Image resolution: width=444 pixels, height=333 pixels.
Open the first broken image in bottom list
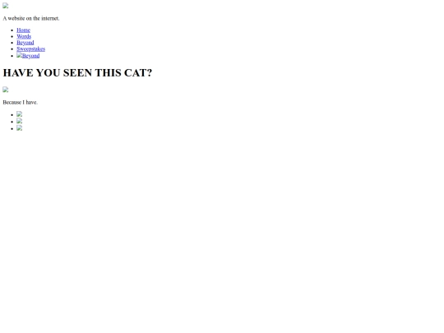19,113
